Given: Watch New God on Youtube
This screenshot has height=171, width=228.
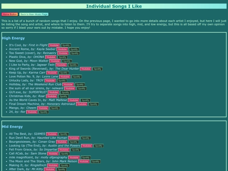Looking at the screenshot, I should coord(55,61).
